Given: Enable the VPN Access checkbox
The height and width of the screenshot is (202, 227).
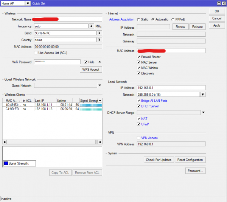Looking at the screenshot, I should pyautogui.click(x=139, y=138).
